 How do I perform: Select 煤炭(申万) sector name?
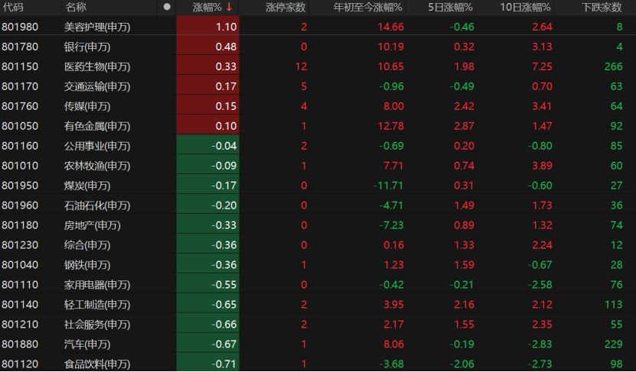click(x=86, y=186)
